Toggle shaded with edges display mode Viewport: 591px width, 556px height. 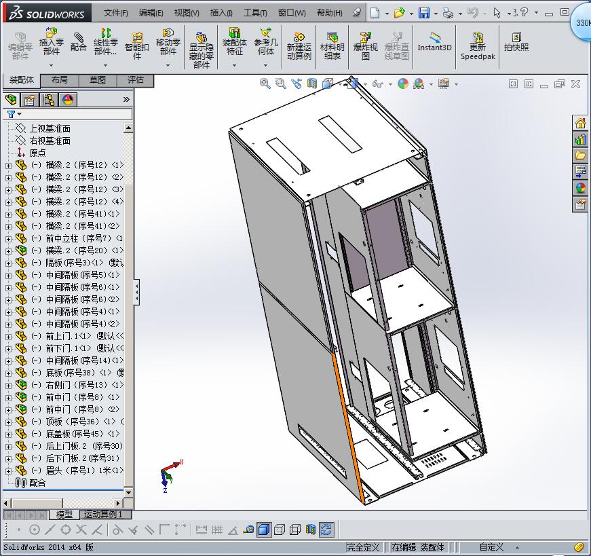[x=264, y=530]
